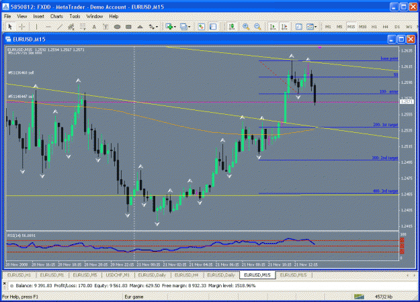
Task: Switch to the EURUSD,H4 chart tab
Action: pos(186,275)
